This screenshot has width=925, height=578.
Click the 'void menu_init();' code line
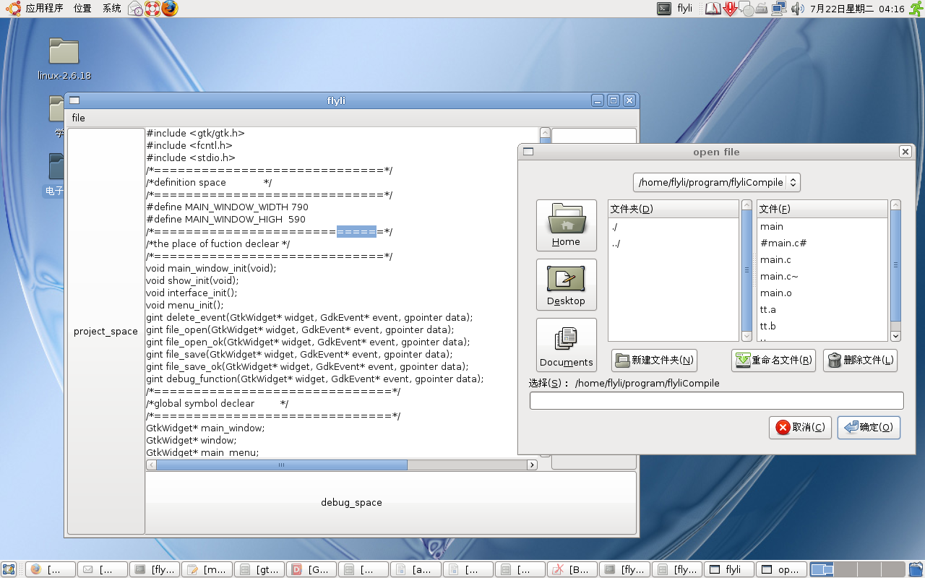coord(185,305)
